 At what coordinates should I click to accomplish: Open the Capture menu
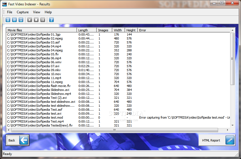[x=23, y=12]
